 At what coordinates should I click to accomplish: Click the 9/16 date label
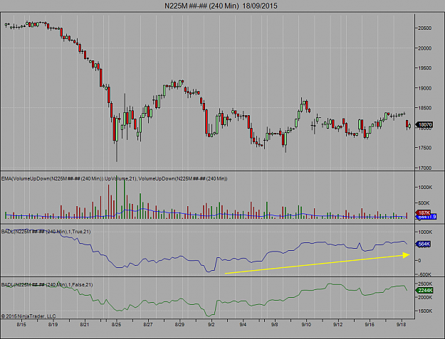[370, 324]
